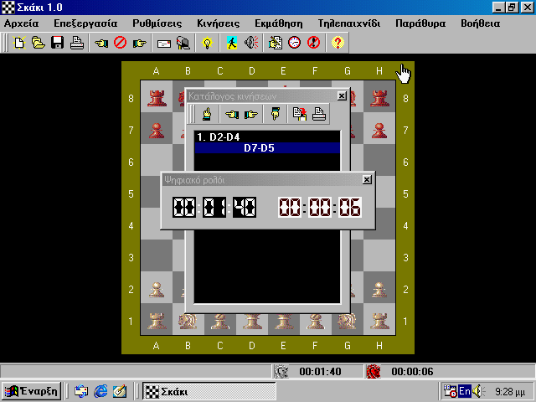Click the walking figure icon

point(232,43)
